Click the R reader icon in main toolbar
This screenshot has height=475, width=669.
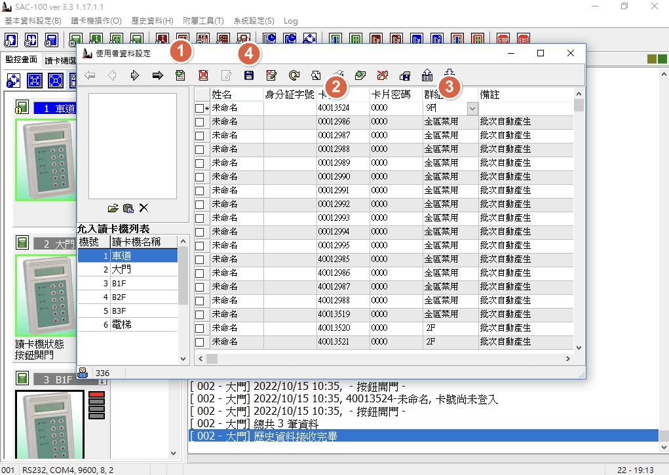(x=51, y=40)
